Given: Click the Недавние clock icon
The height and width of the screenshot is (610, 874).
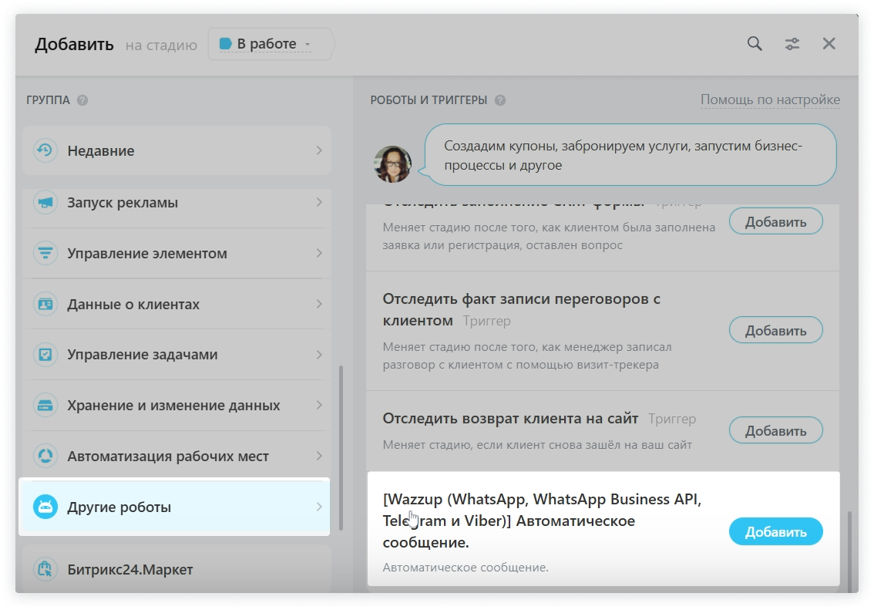Looking at the screenshot, I should (45, 150).
